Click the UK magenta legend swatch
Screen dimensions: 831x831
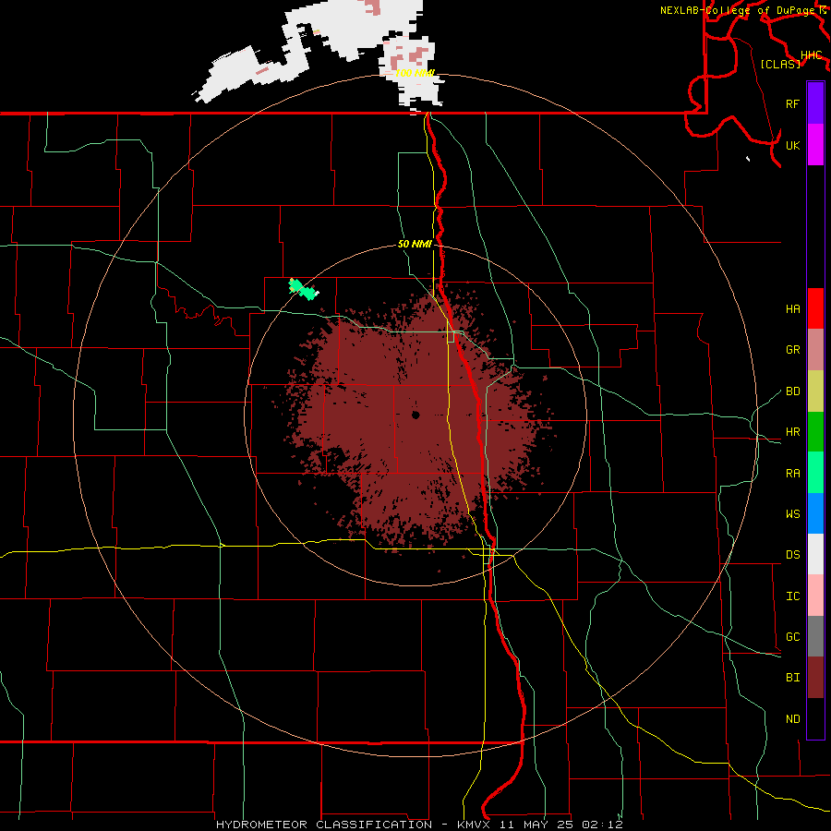coord(815,145)
